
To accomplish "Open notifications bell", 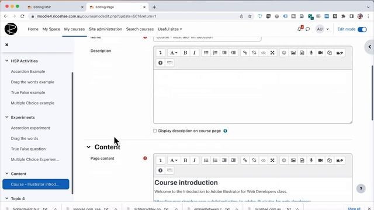I will tap(300, 29).
